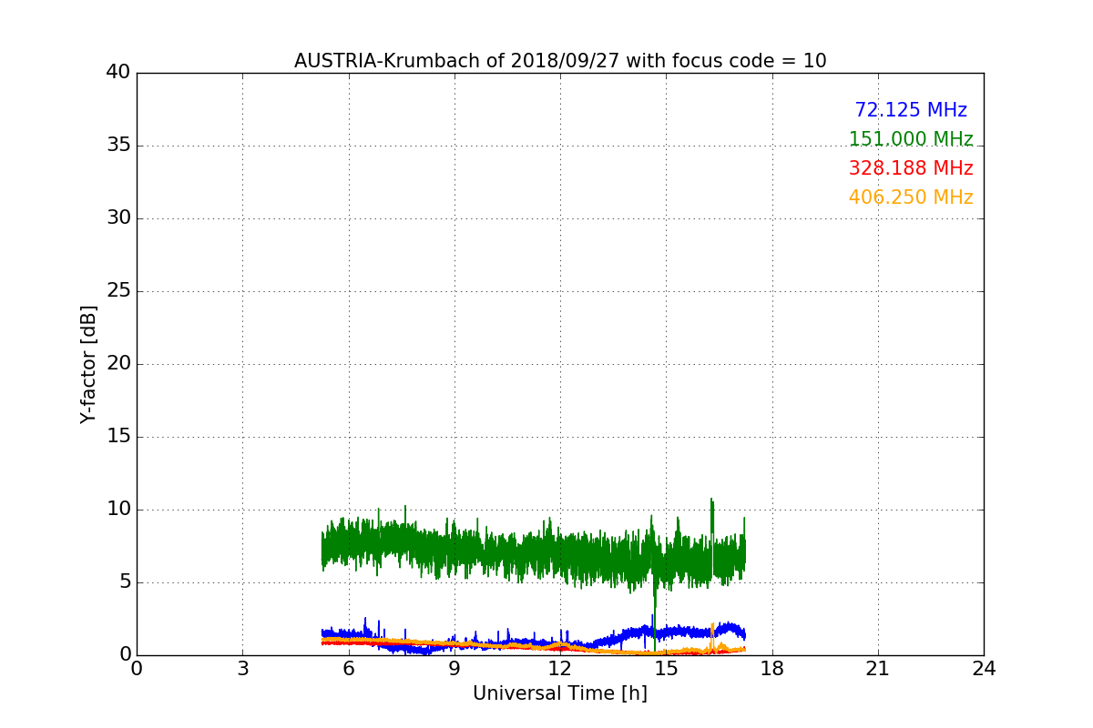Click the plot title mentioning AUSTRIA-Krumbach
Viewport: 1093px width, 728px height.
click(x=560, y=61)
